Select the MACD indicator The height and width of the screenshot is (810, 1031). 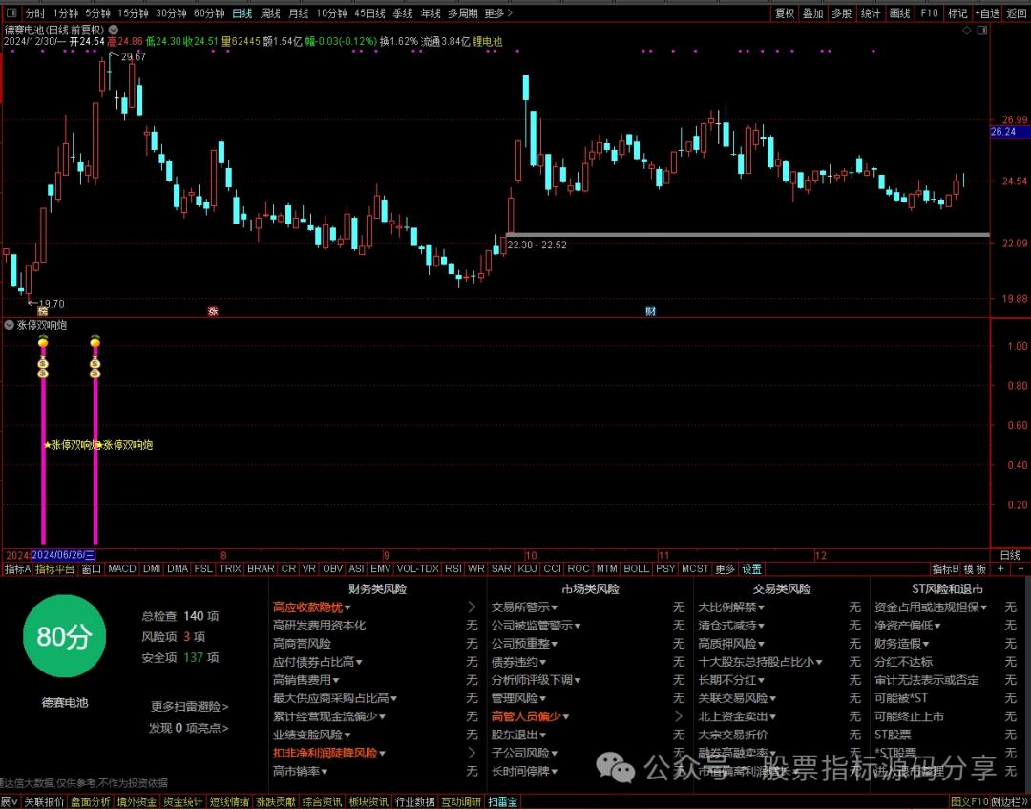121,568
